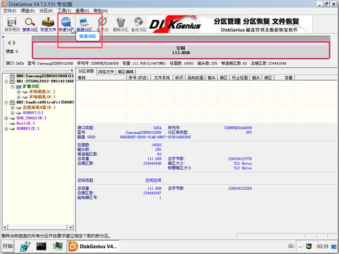Image resolution: width=339 pixels, height=254 pixels.
Task: Click the 终止柱面 column header
Action: tap(240, 78)
